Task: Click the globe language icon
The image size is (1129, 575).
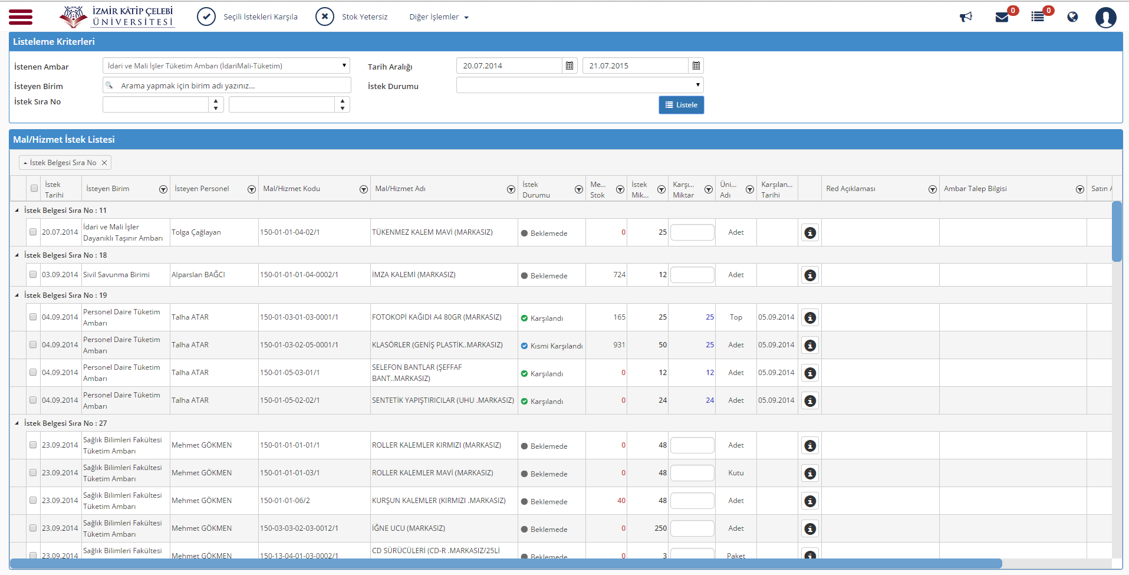Action: pos(1072,17)
